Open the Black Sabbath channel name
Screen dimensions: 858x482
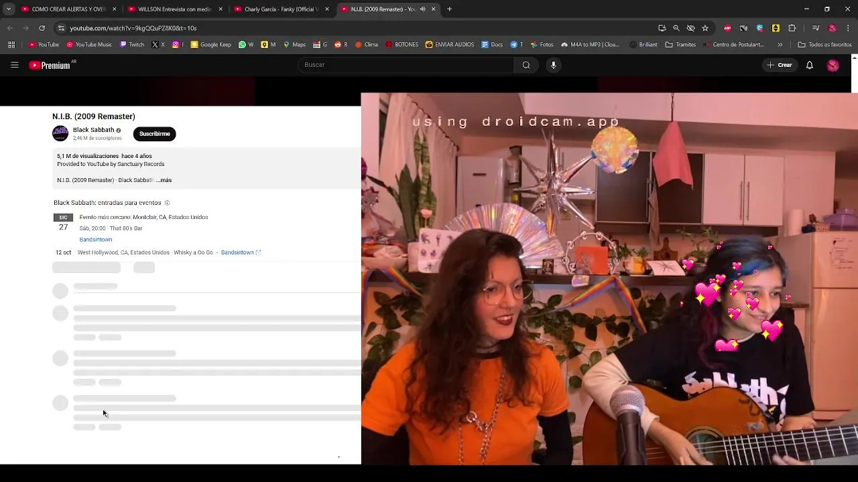point(93,130)
